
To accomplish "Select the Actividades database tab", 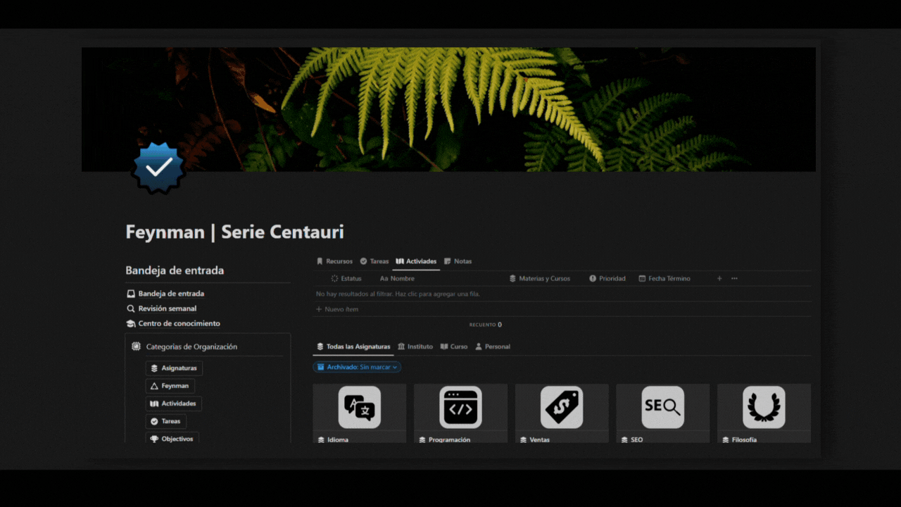I will [416, 261].
